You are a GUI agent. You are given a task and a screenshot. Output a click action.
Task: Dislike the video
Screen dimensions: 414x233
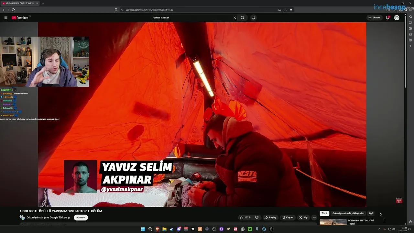pos(257,217)
